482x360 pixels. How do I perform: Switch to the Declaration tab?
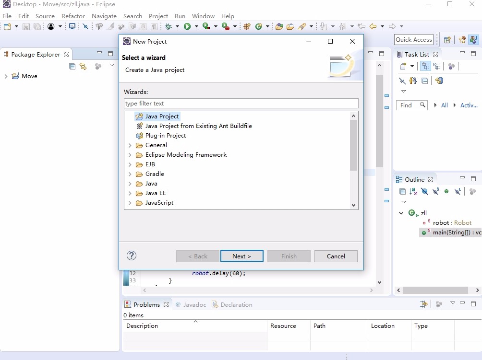232,304
